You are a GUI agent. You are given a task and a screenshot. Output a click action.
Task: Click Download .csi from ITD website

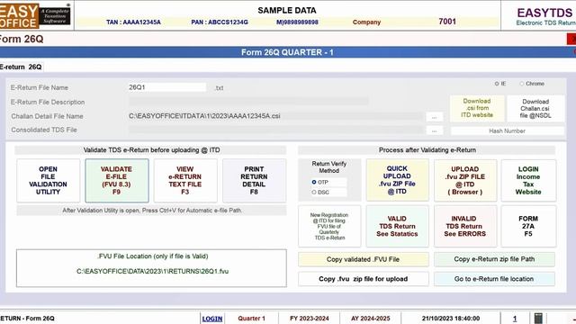[x=477, y=108]
